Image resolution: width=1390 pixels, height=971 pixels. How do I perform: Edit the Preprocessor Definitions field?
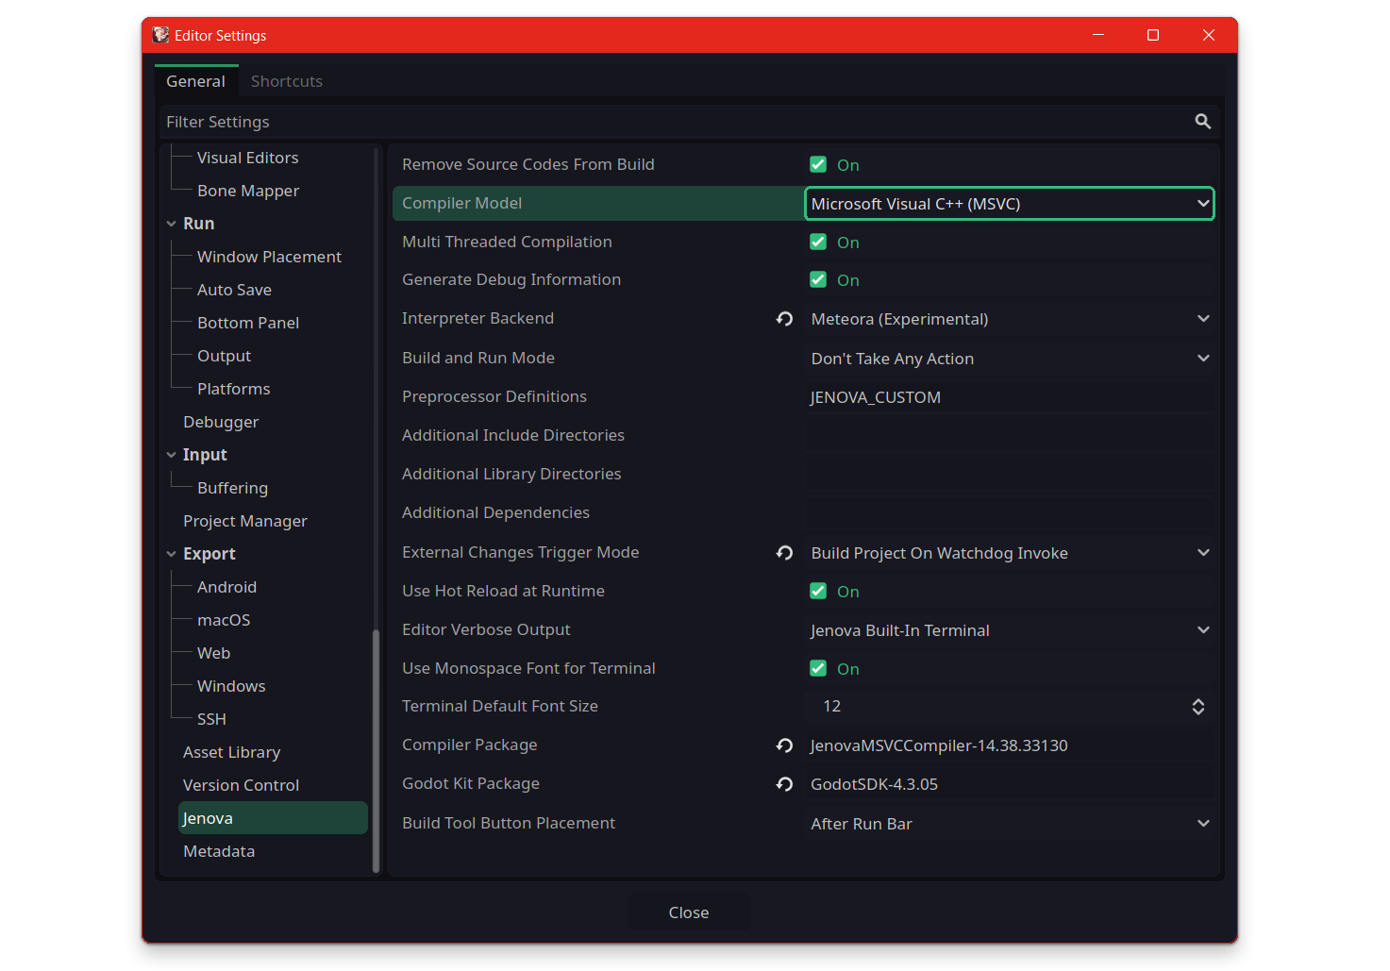coord(1009,397)
